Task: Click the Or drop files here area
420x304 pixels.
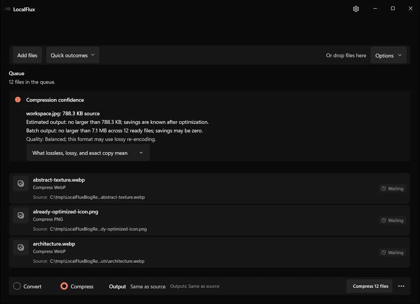Action: pos(346,55)
